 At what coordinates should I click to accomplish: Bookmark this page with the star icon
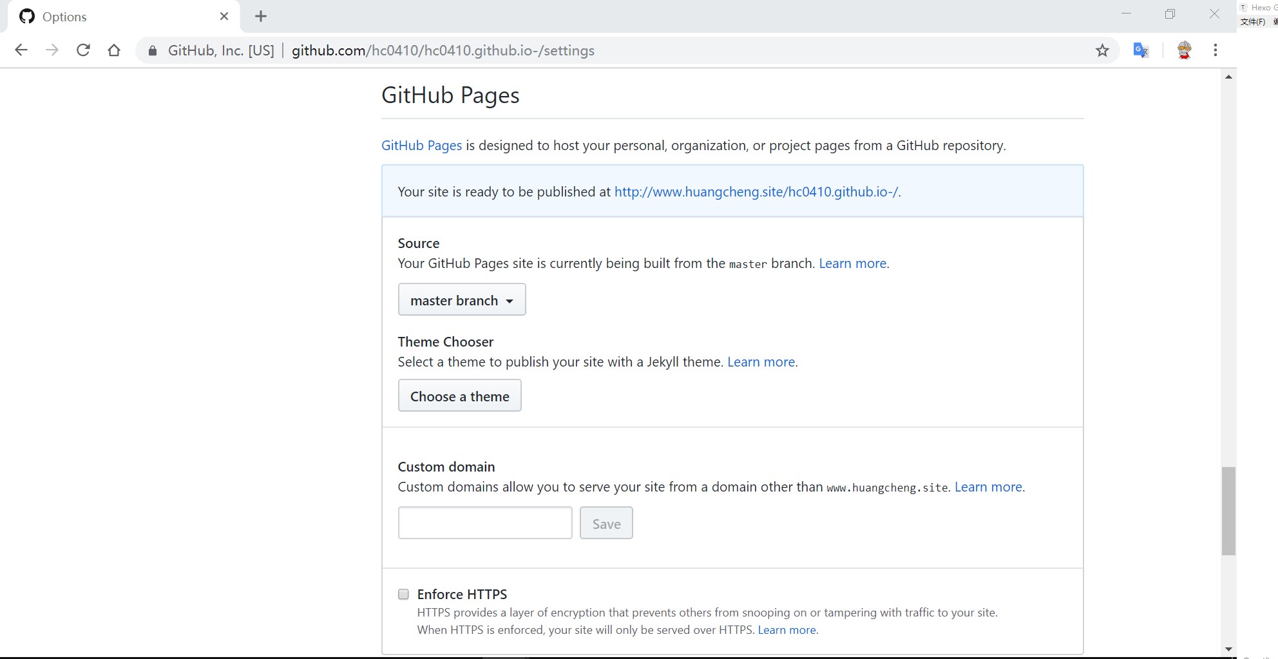(x=1102, y=50)
